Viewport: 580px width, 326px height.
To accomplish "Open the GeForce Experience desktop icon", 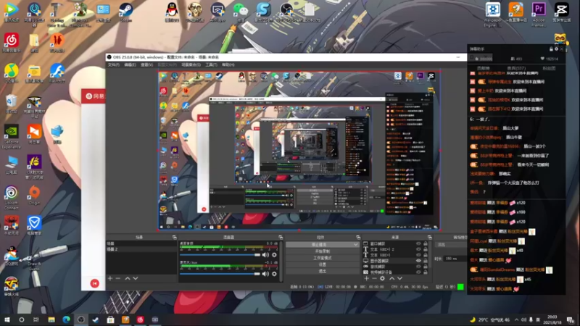I will tap(11, 136).
